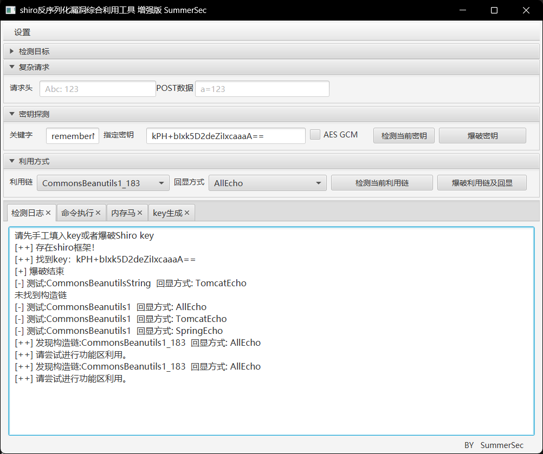The height and width of the screenshot is (454, 543).
Task: Close the shiro tool window
Action: click(x=526, y=10)
